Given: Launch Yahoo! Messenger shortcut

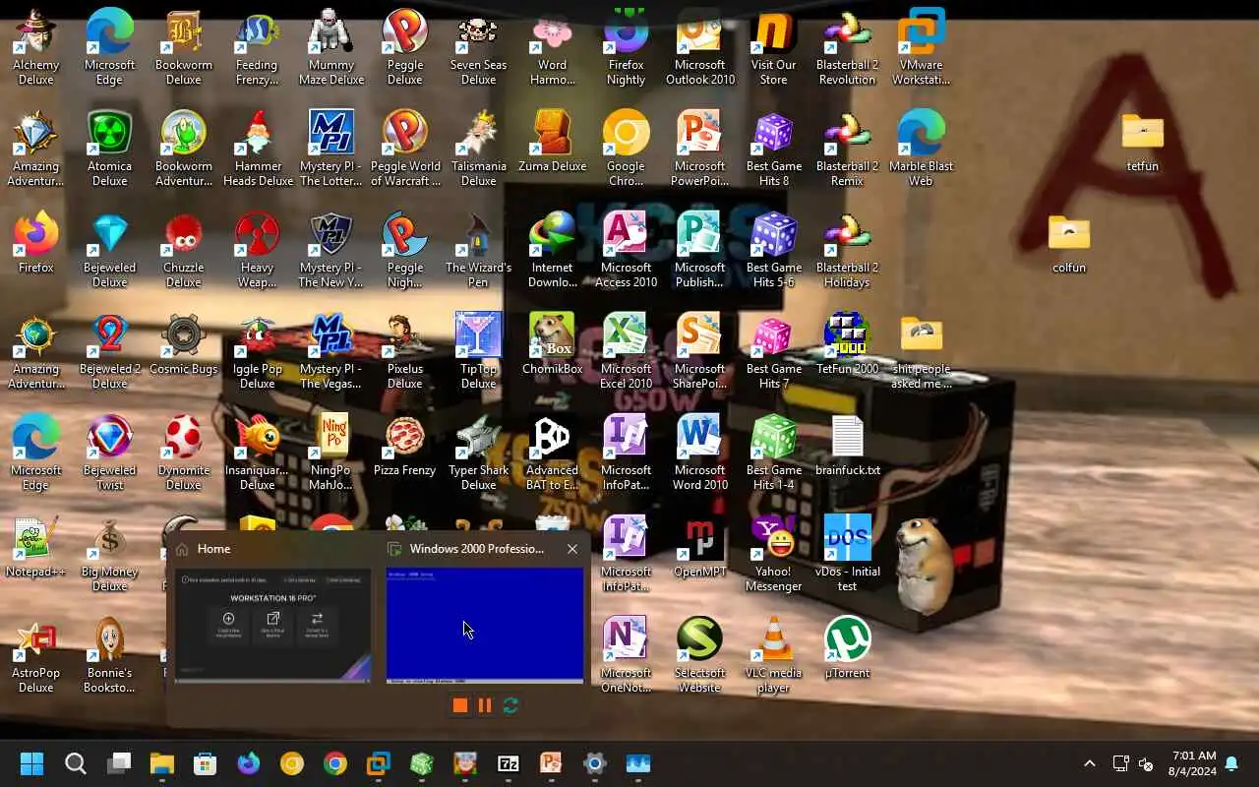Looking at the screenshot, I should (x=773, y=554).
